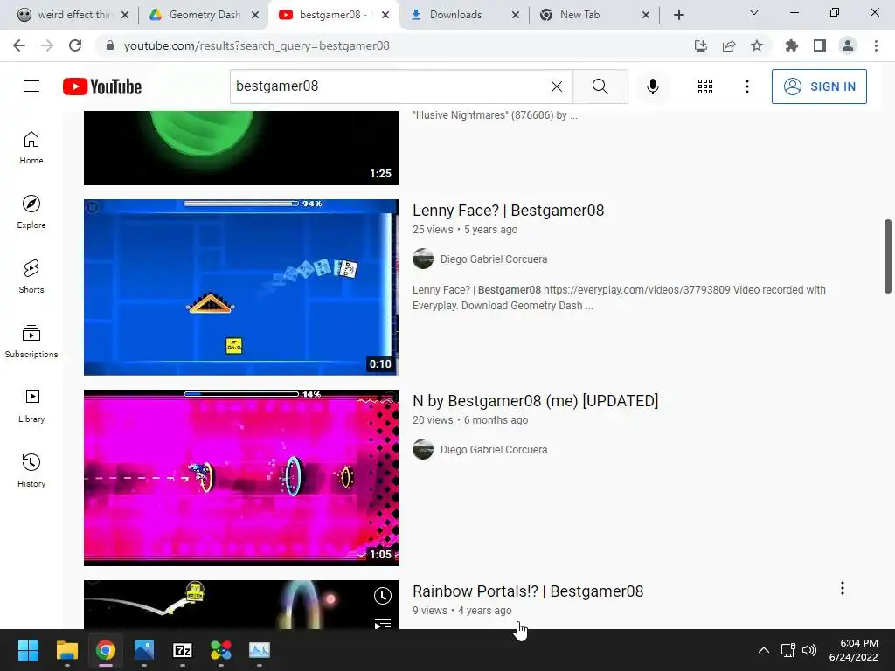Open a new browser tab
The image size is (895, 671).
click(678, 15)
